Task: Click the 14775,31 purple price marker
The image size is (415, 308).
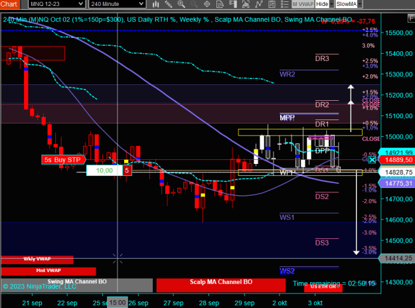Action: tap(398, 183)
